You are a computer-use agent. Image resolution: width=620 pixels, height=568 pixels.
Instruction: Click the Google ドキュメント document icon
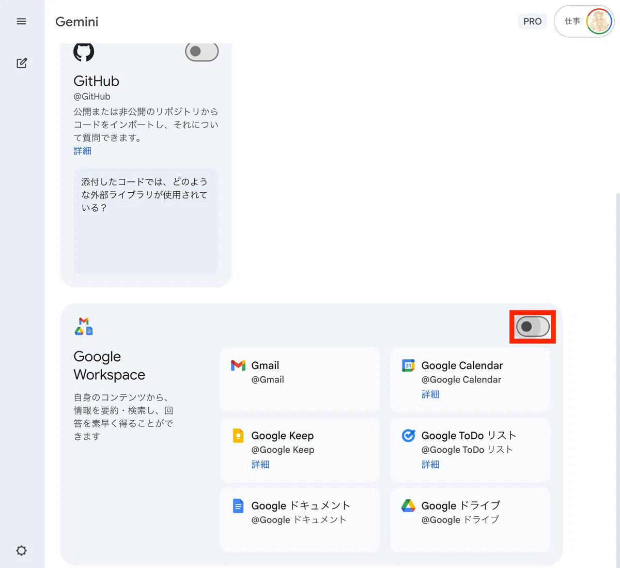238,506
